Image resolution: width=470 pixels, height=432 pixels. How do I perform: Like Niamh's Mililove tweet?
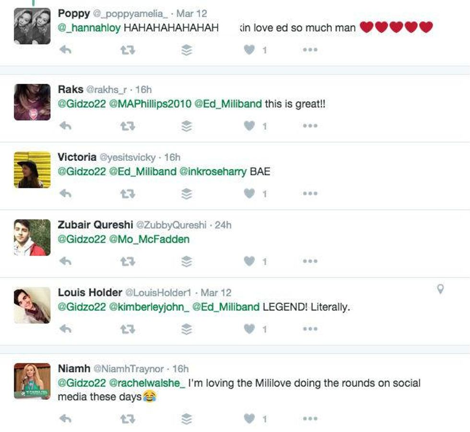[249, 419]
